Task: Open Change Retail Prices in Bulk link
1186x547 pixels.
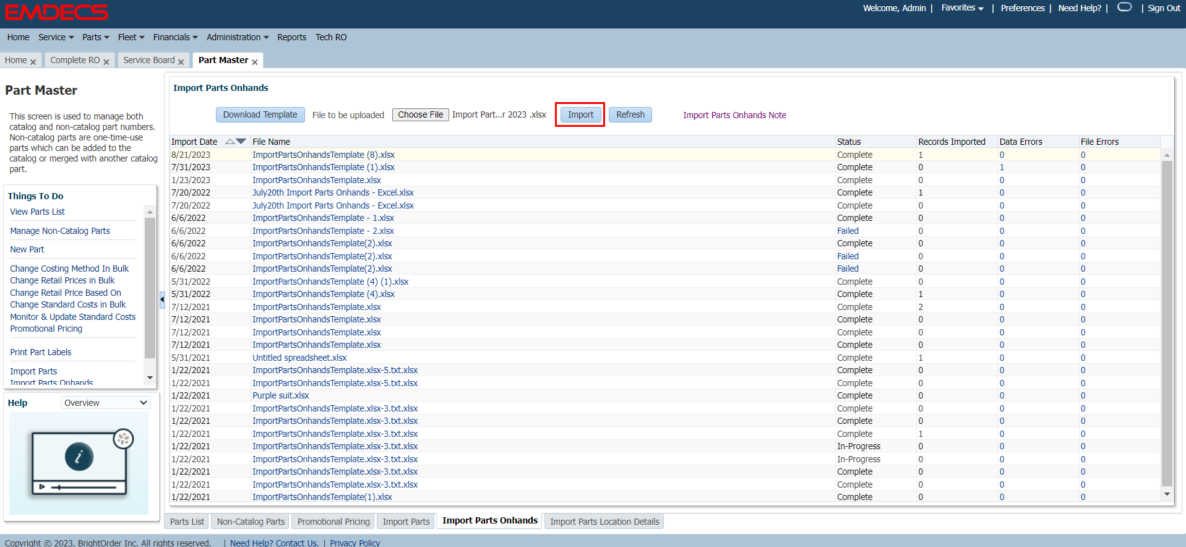Action: (x=62, y=280)
